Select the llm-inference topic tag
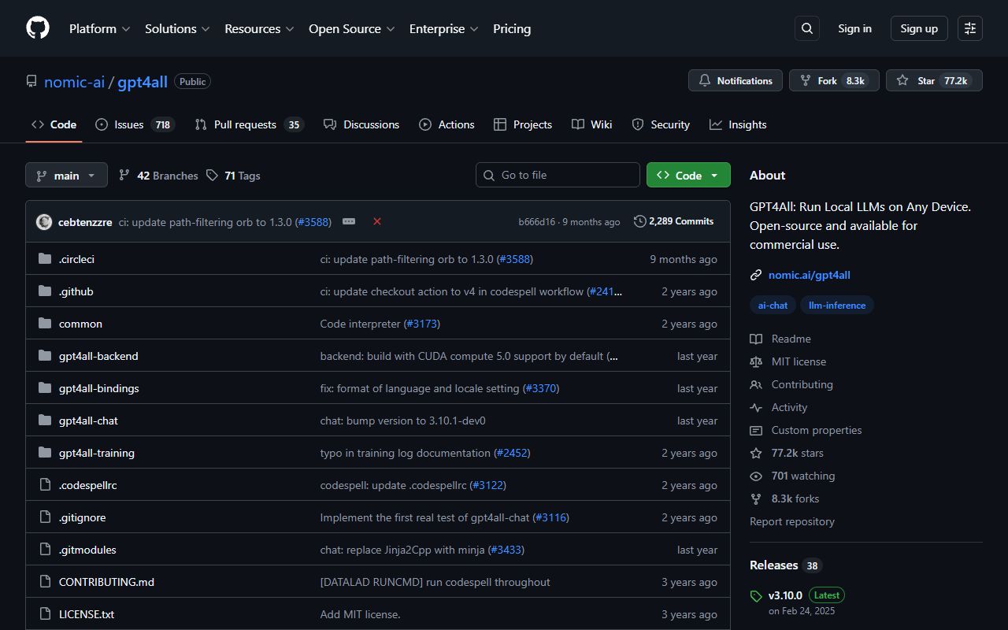Image resolution: width=1008 pixels, height=630 pixels. click(x=836, y=306)
